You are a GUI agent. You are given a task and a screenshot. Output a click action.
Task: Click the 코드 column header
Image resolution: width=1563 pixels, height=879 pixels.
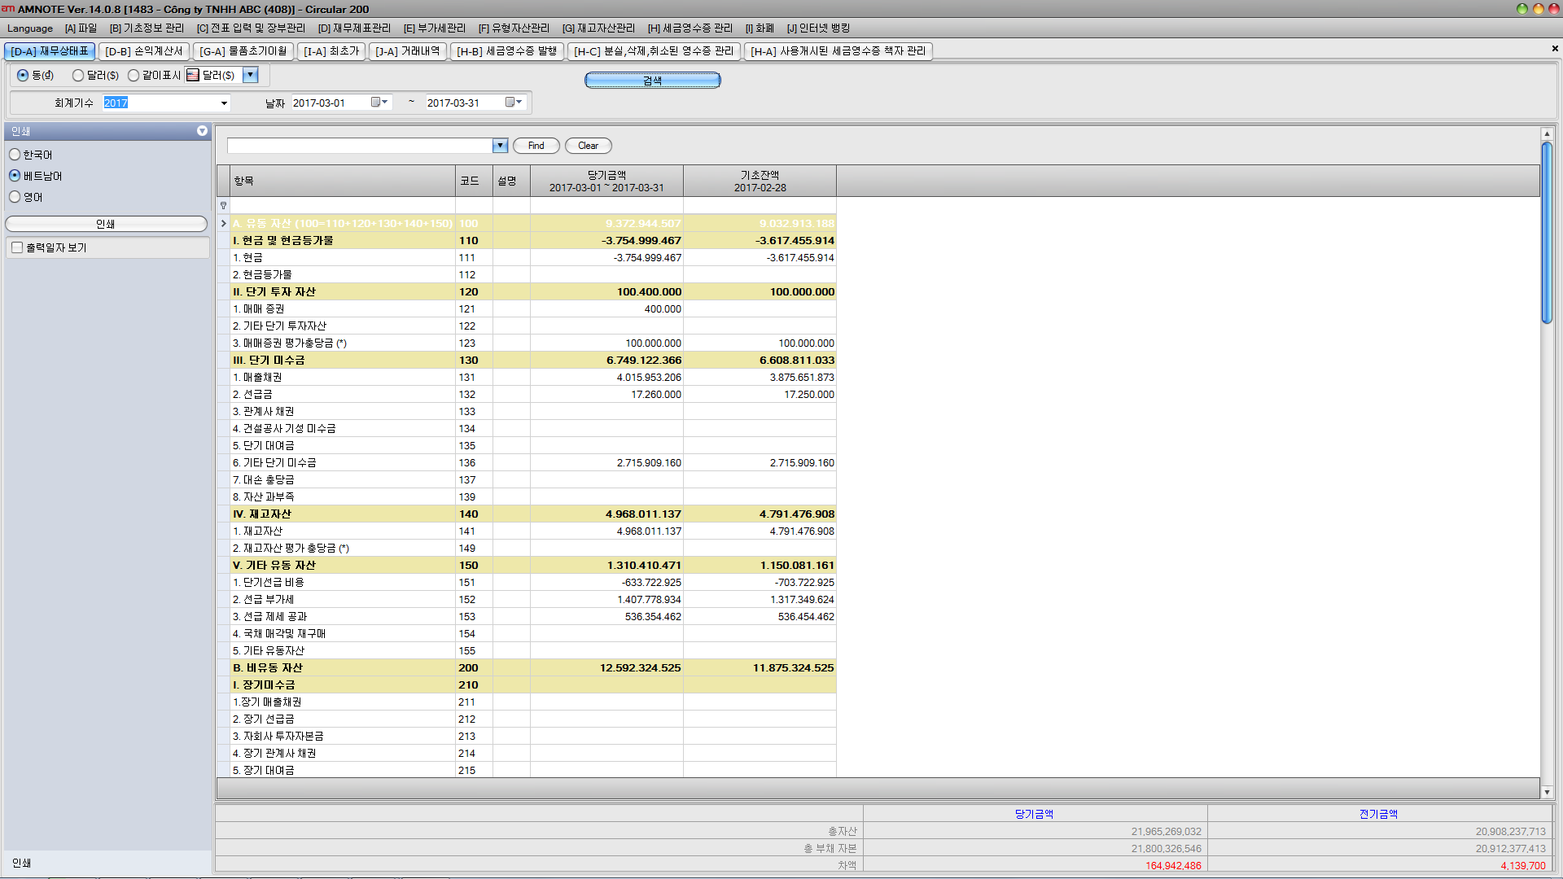coord(470,181)
